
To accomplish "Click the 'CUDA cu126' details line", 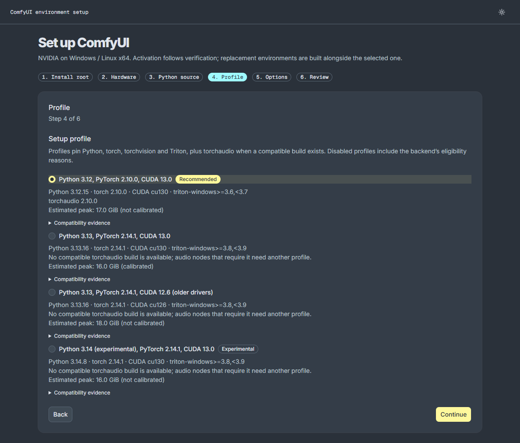I will (147, 305).
